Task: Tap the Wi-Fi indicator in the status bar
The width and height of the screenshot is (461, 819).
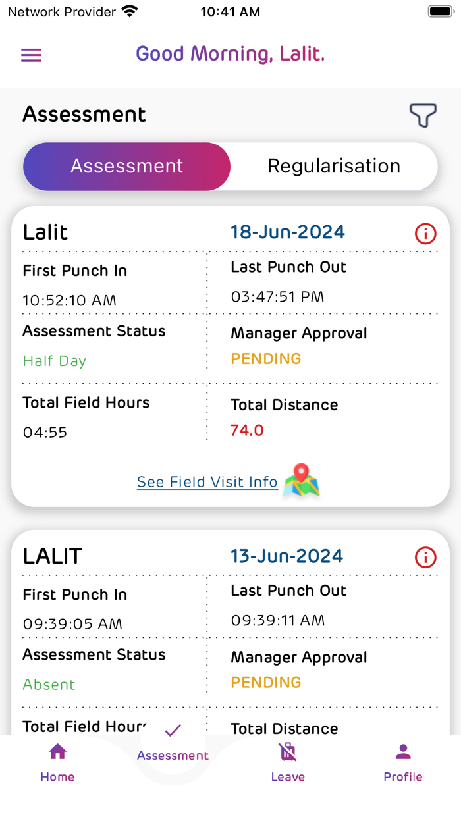Action: coord(130,11)
